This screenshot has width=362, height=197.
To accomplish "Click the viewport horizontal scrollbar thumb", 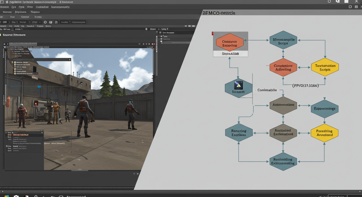I will [80, 171].
